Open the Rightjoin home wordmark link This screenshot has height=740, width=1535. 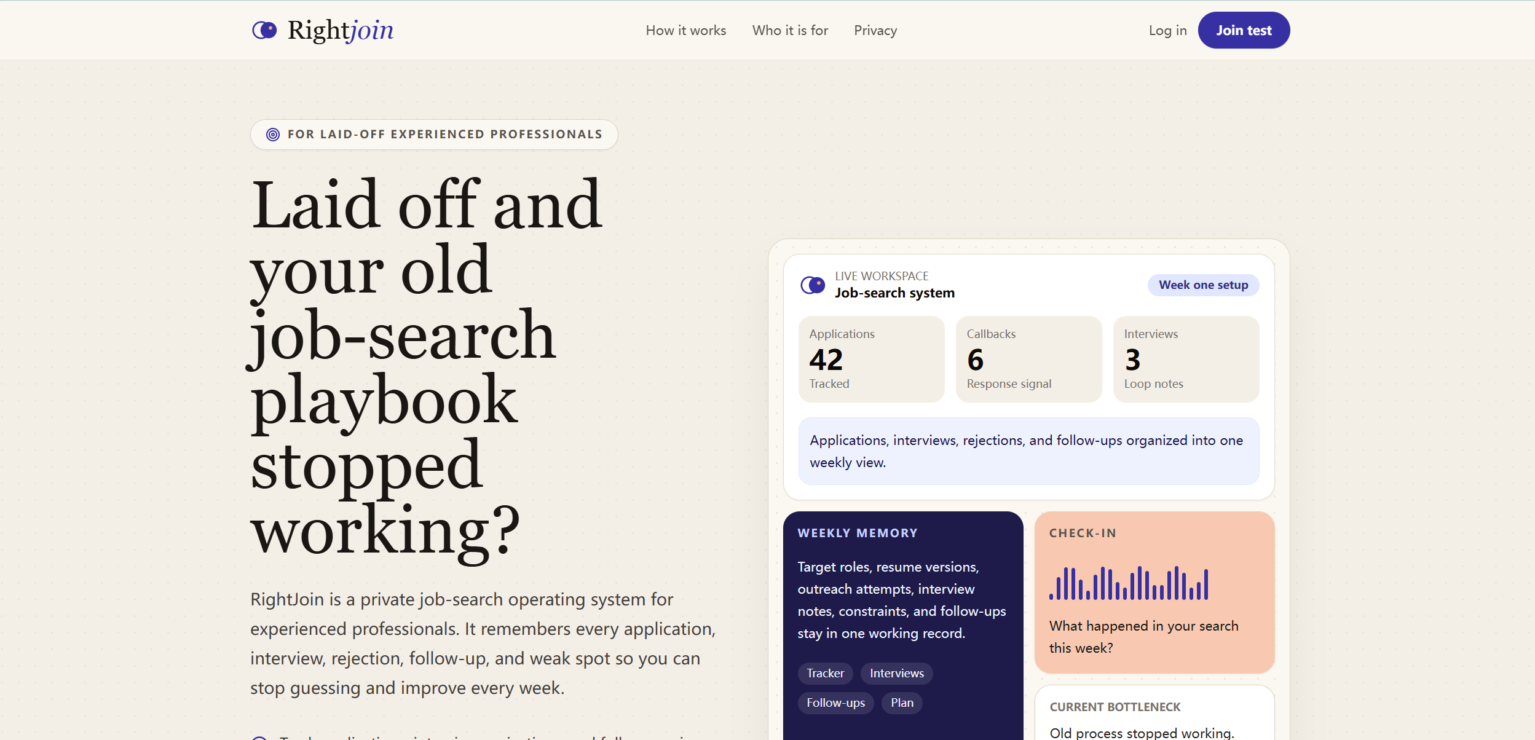pyautogui.click(x=341, y=30)
